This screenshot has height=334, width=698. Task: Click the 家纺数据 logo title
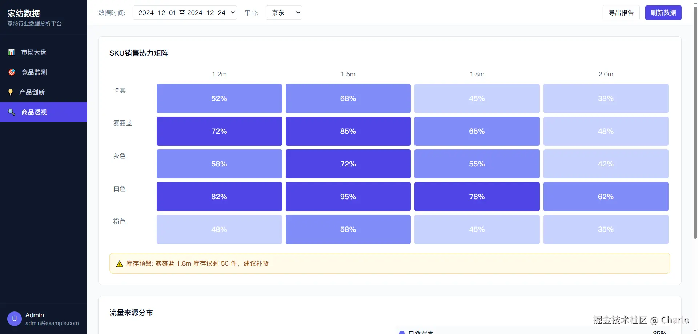[x=24, y=13]
